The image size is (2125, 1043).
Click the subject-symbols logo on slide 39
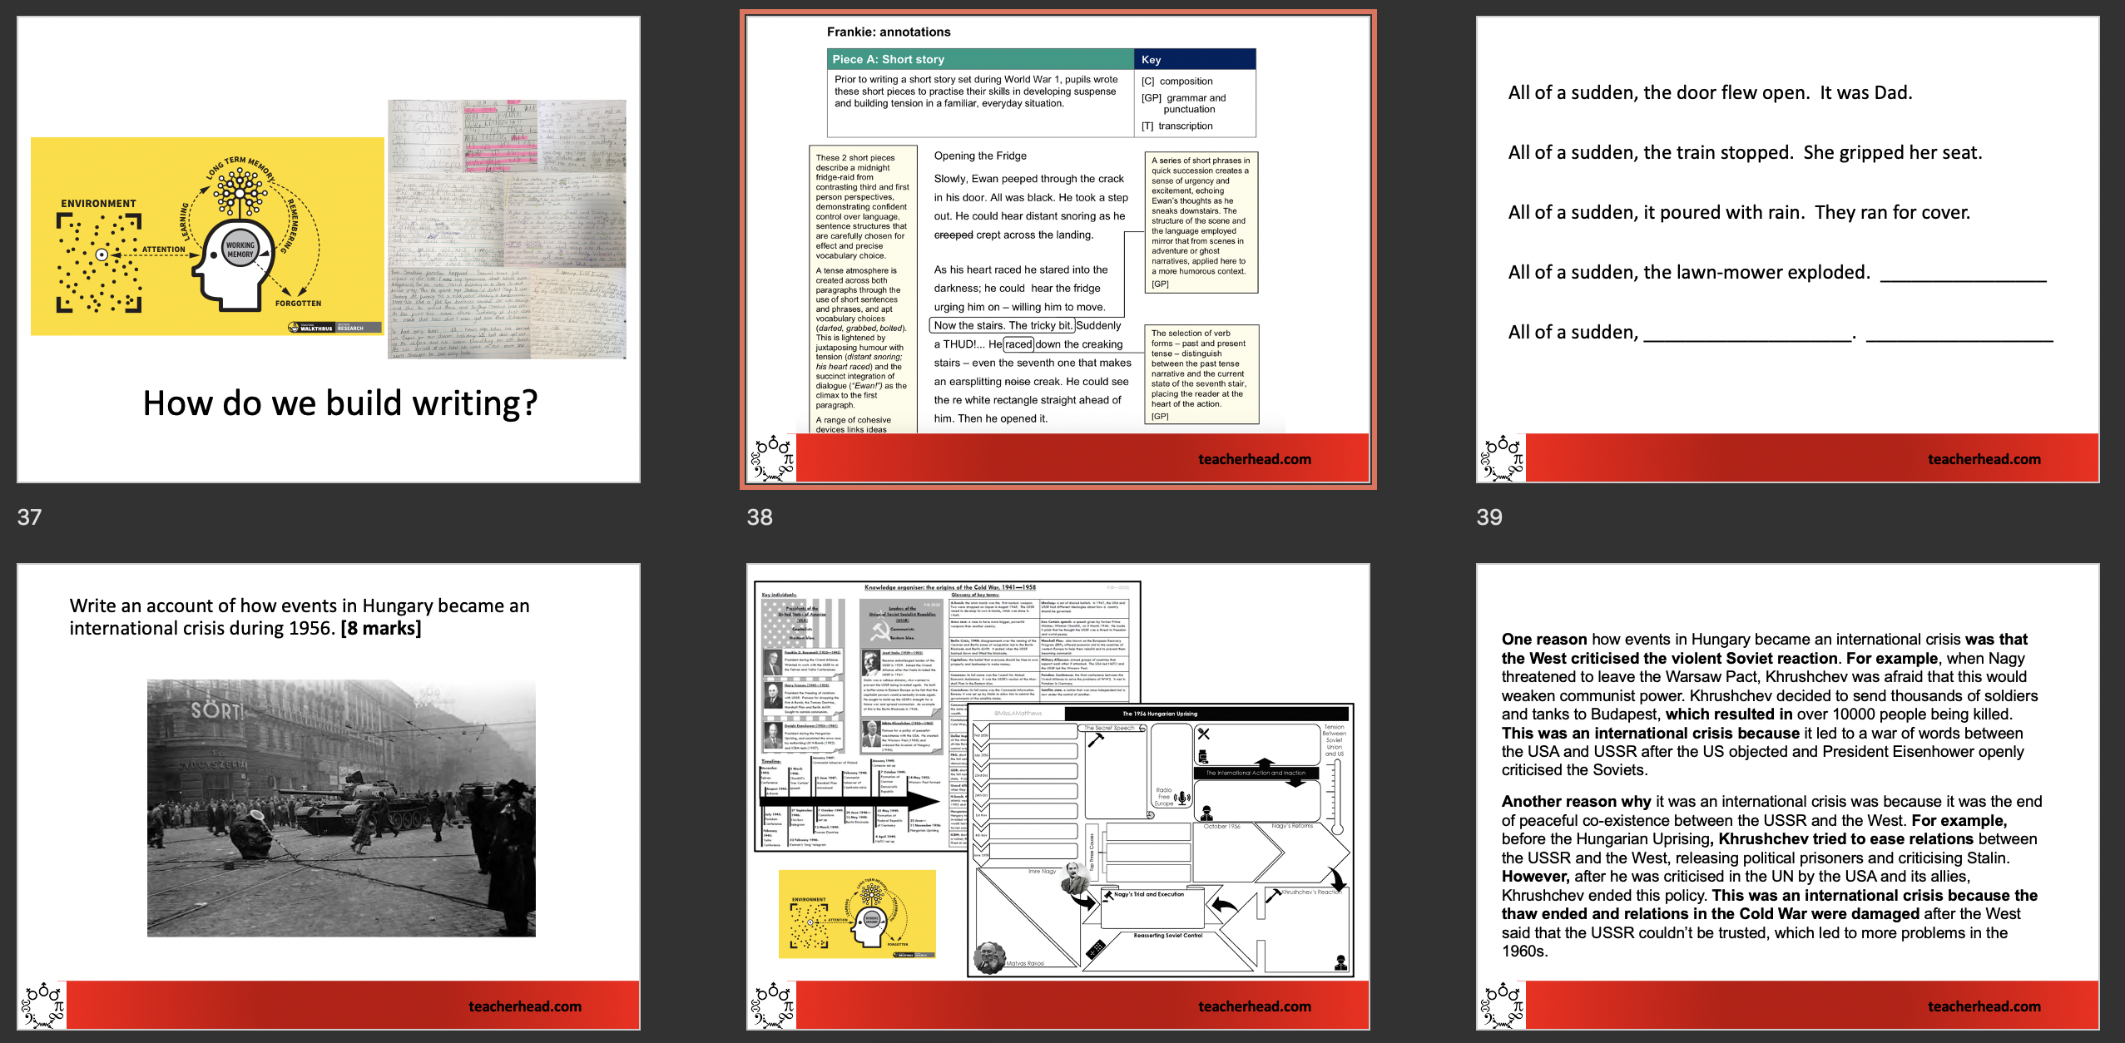pyautogui.click(x=1503, y=458)
